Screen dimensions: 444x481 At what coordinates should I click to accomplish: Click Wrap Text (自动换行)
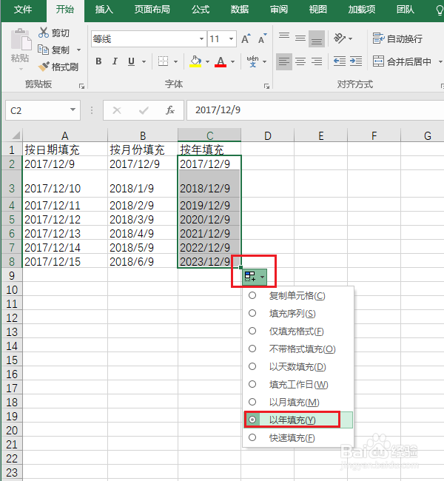[397, 38]
